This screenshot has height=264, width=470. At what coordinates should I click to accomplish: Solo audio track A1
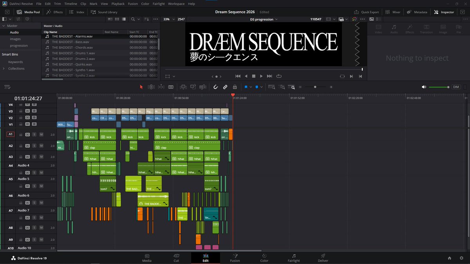pos(34,134)
